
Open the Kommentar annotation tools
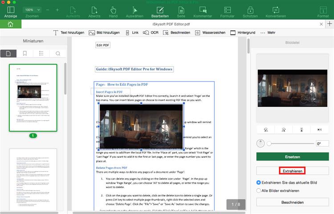pyautogui.click(x=203, y=12)
